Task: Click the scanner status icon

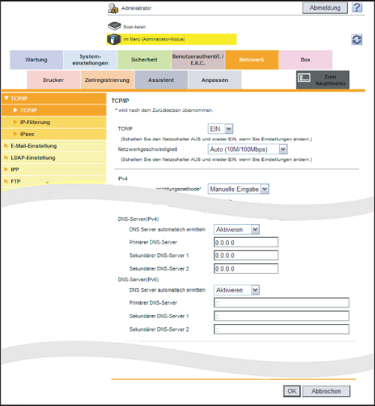Action: click(x=114, y=26)
